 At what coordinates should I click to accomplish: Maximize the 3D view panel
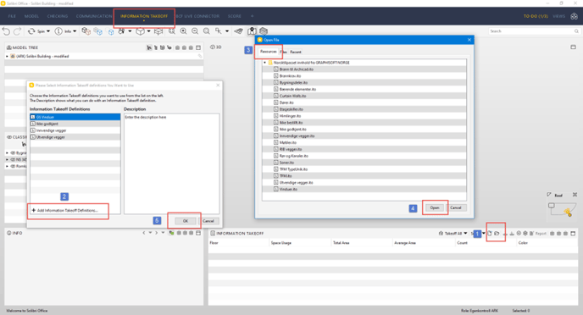pos(573,47)
